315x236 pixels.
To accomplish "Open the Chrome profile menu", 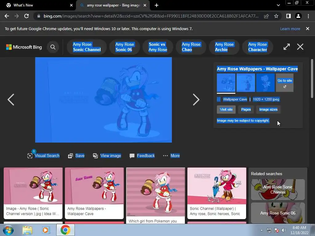I will pyautogui.click(x=298, y=16).
